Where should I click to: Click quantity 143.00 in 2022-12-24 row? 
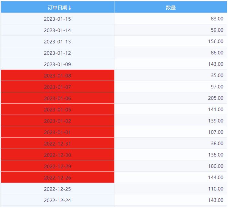click(216, 200)
